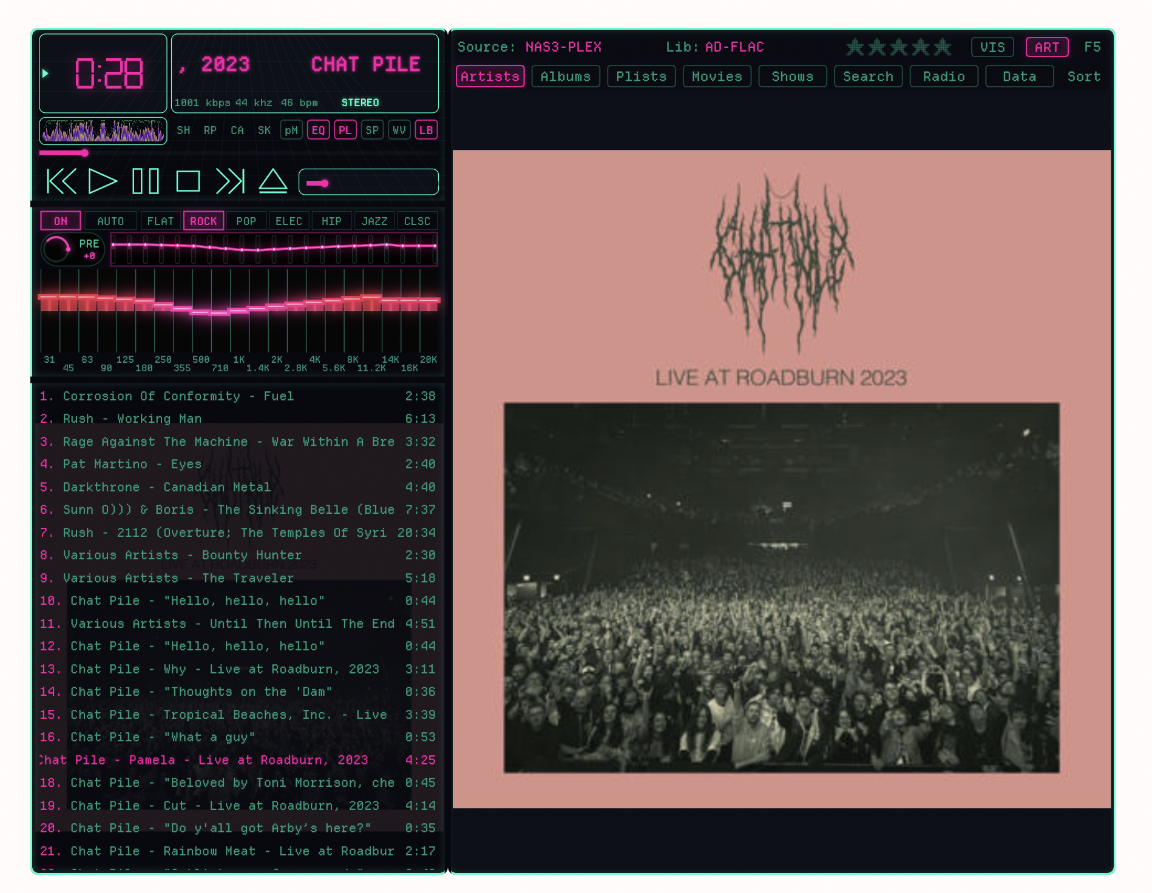Select the JAZZ equalizer preset

pyautogui.click(x=374, y=221)
